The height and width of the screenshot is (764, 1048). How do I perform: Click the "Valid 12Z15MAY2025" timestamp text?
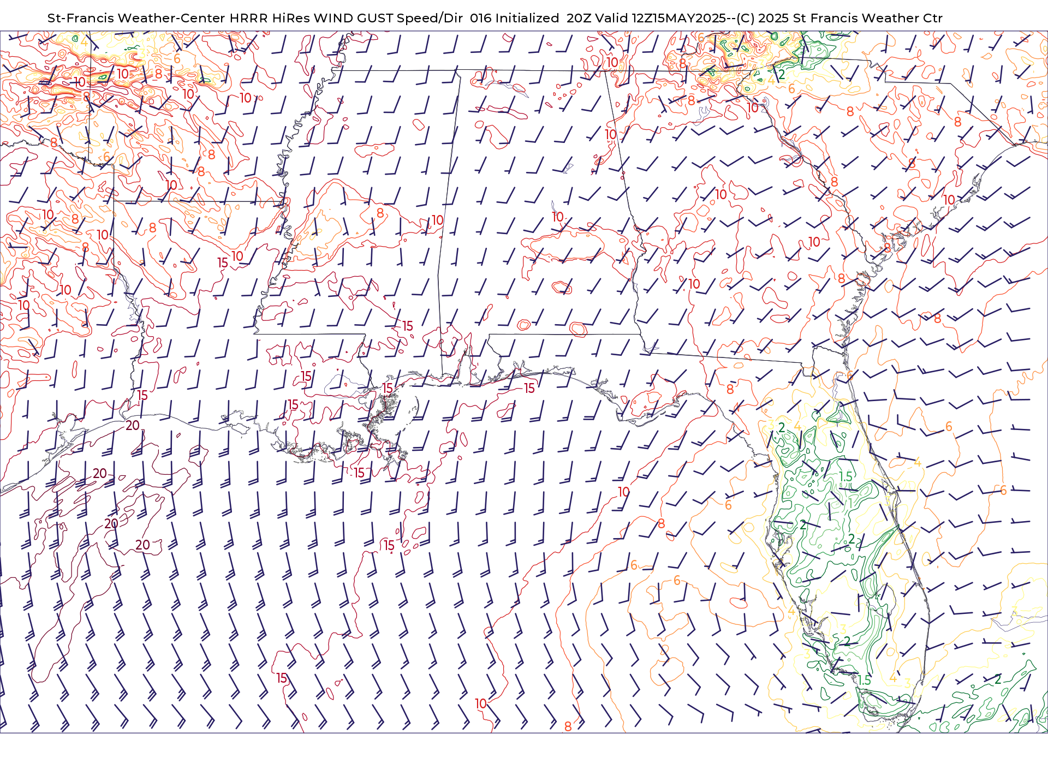(x=661, y=18)
